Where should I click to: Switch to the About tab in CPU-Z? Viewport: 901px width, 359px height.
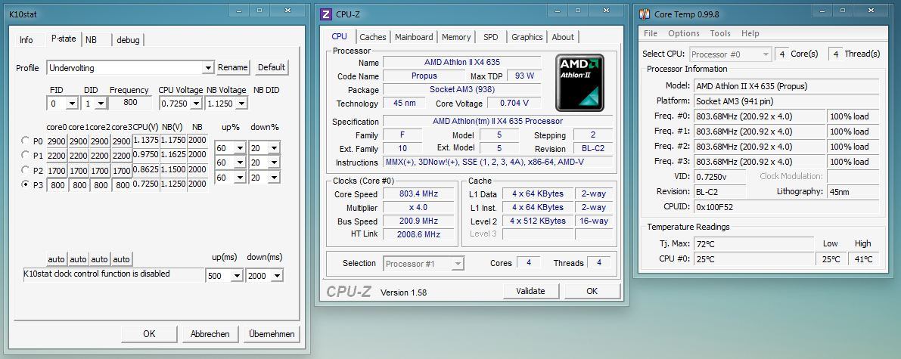click(x=563, y=37)
